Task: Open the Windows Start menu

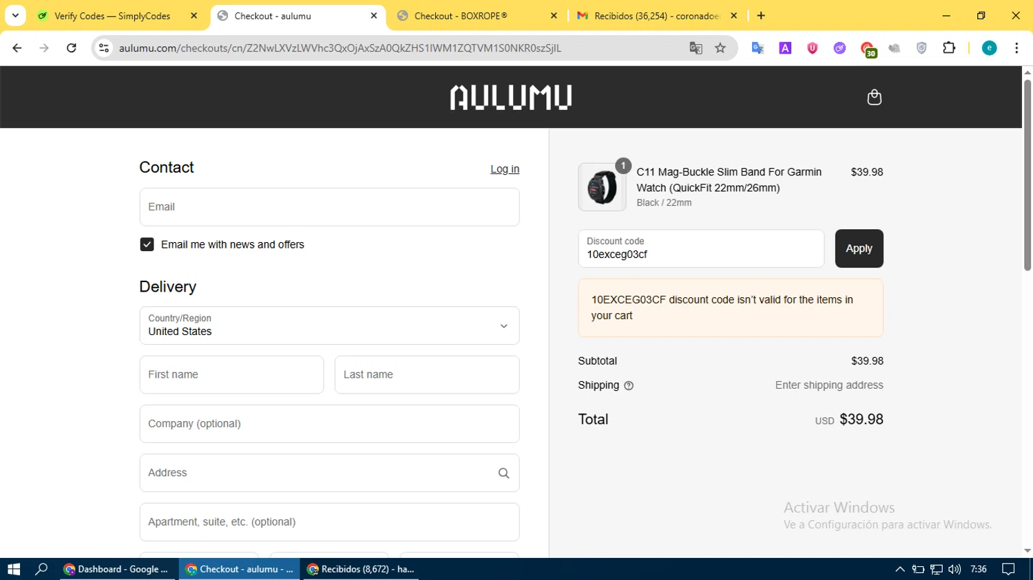Action: point(14,569)
